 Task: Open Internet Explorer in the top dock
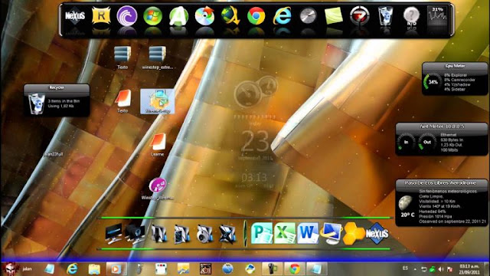(283, 15)
